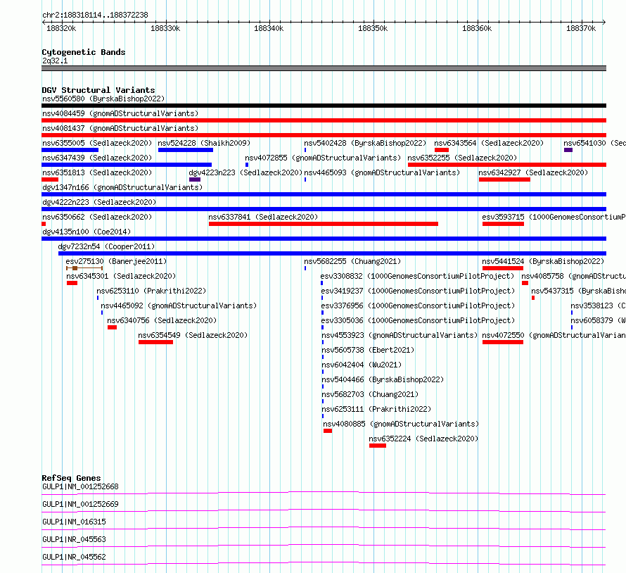Click GULP1|NR_045563 transcript label
The width and height of the screenshot is (626, 573).
74,539
